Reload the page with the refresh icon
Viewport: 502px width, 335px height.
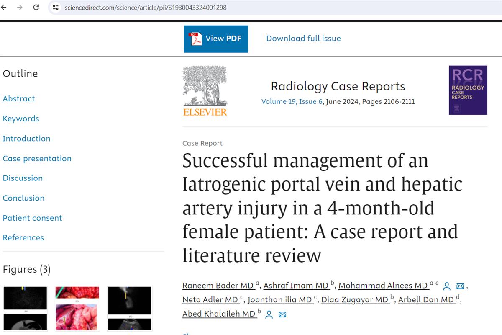[x=36, y=7]
